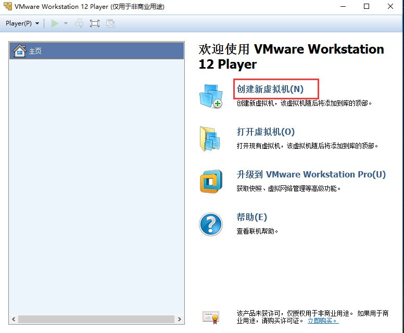Close the VMware Player window
Screen dimensions: 404x333
(390, 6)
